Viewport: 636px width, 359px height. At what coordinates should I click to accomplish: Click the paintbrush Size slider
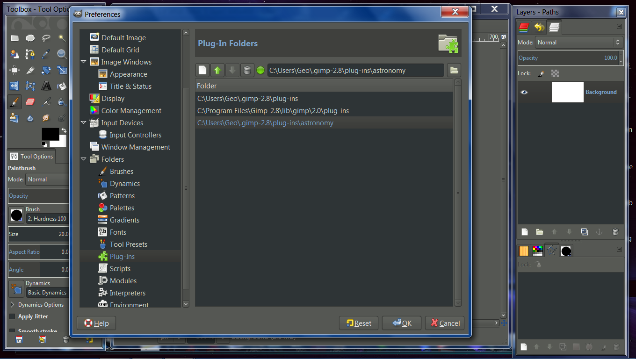(38, 234)
